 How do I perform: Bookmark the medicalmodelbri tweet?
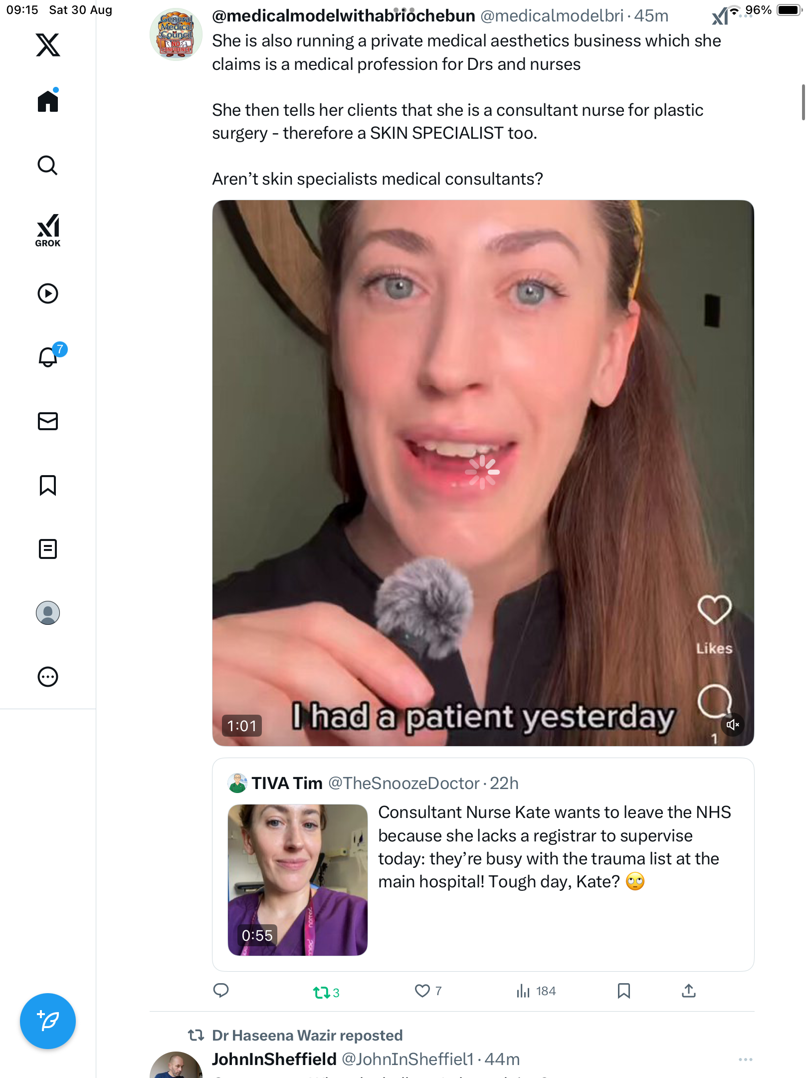(x=623, y=991)
